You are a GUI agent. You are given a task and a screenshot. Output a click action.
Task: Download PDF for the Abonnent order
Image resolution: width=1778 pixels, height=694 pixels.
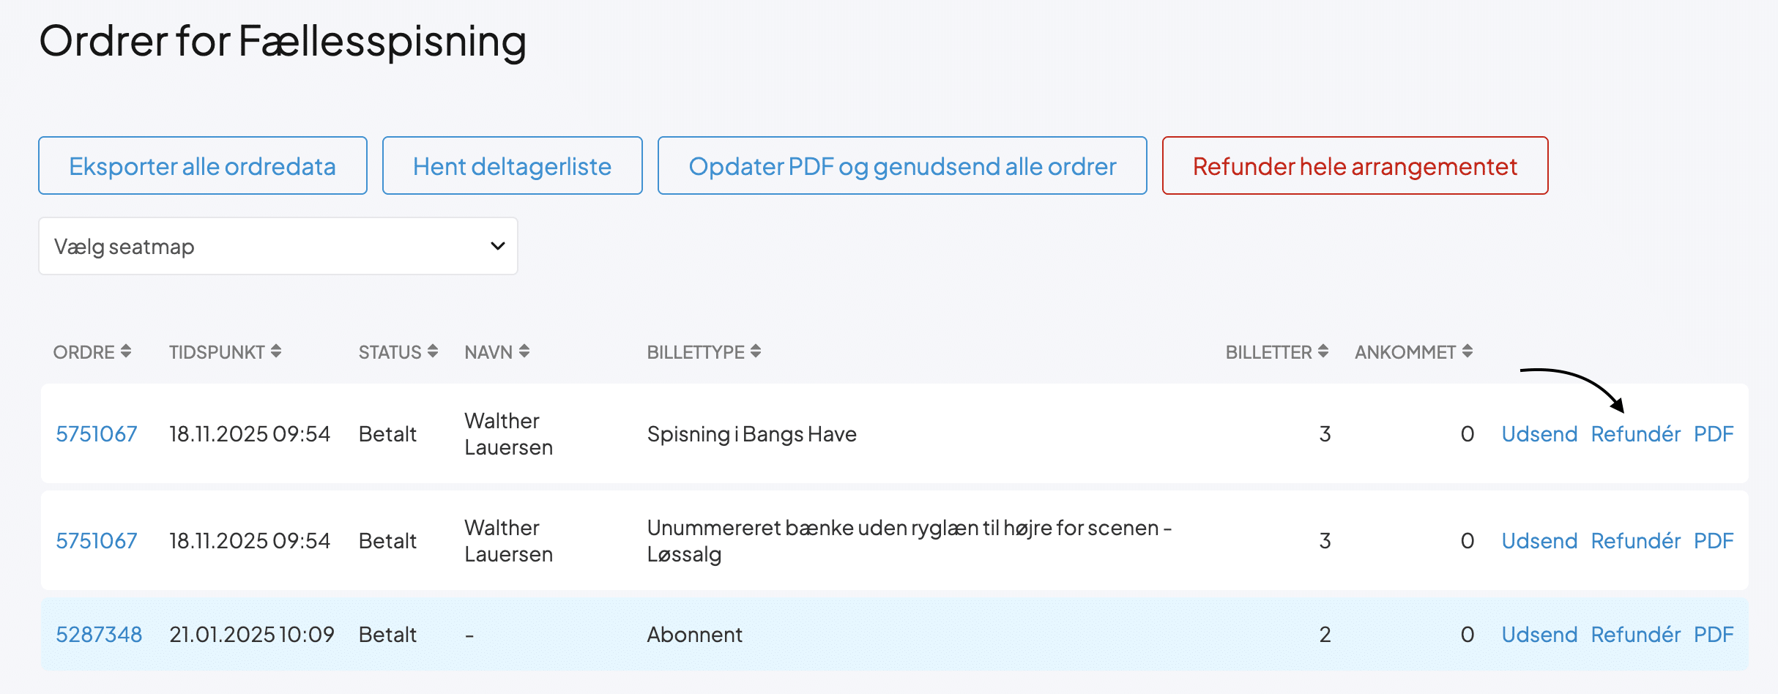pos(1714,635)
